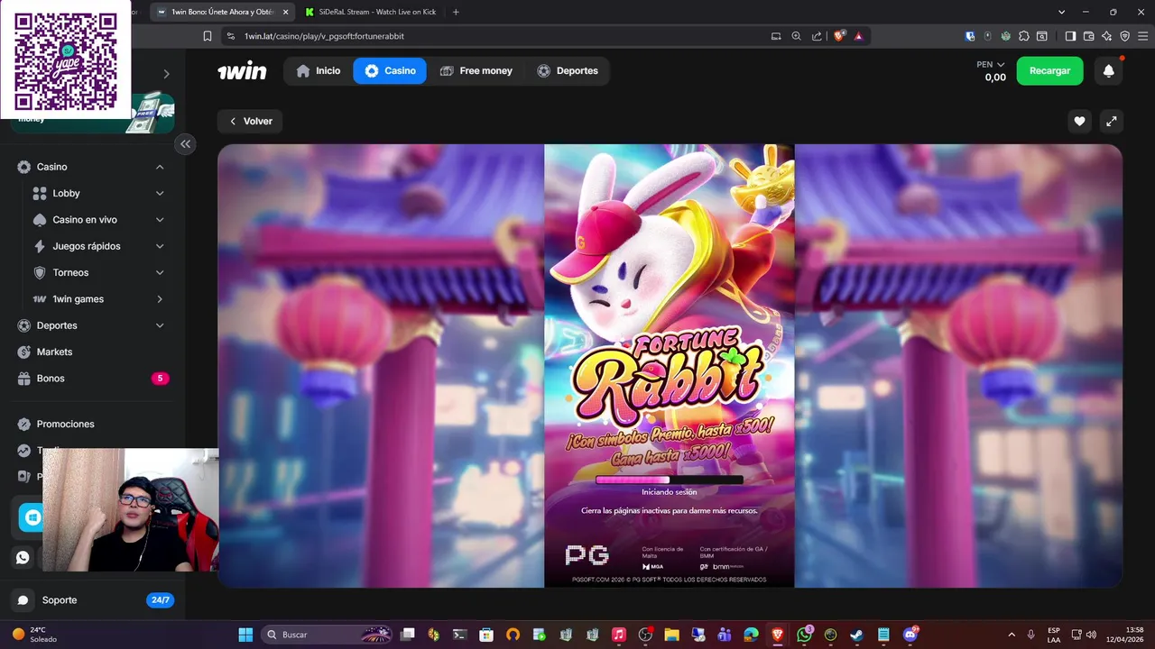Viewport: 1155px width, 649px height.
Task: Toggle the browser sidebar panel
Action: 1070,36
